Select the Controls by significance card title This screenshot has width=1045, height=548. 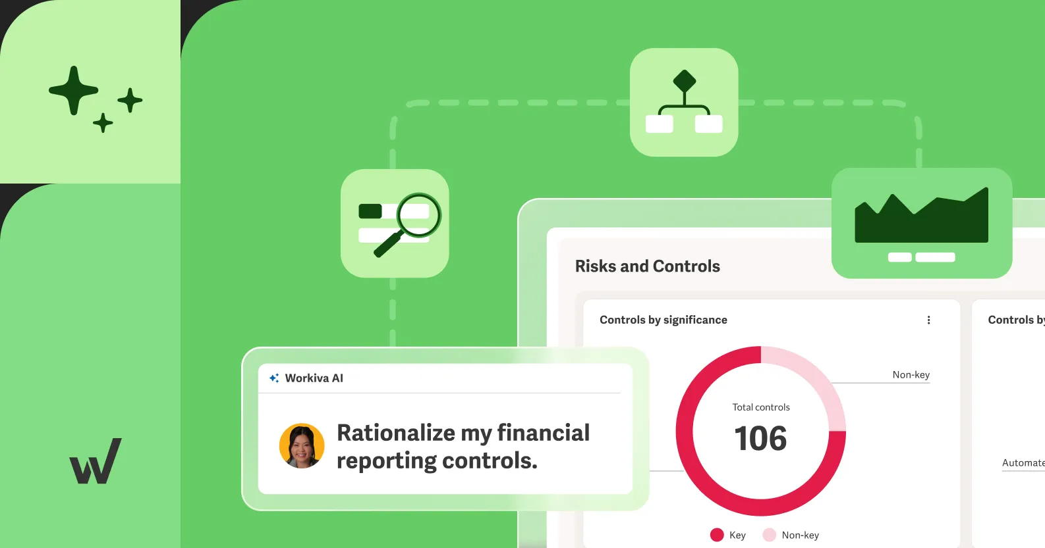[x=664, y=320]
